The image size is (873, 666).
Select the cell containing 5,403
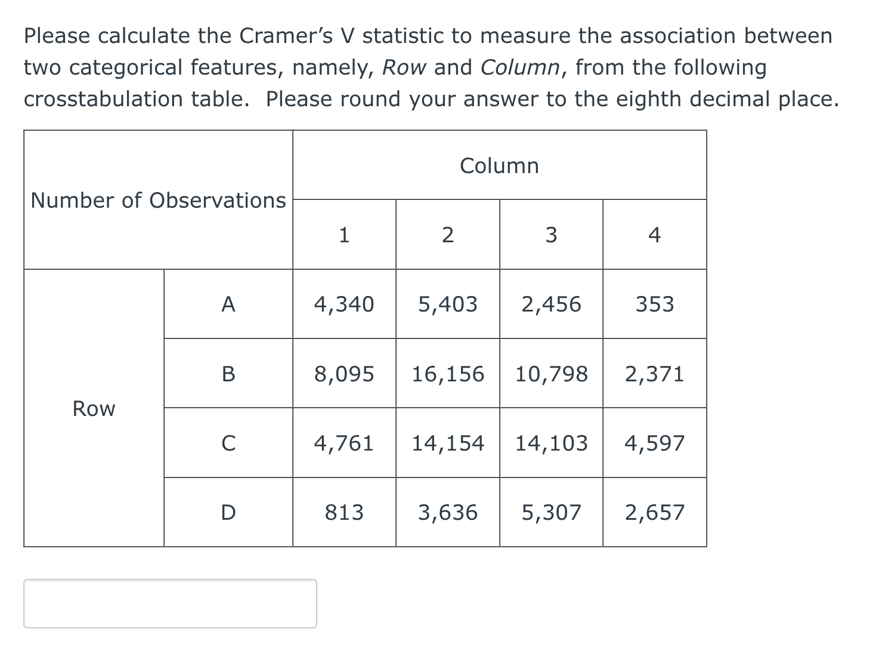pyautogui.click(x=448, y=305)
